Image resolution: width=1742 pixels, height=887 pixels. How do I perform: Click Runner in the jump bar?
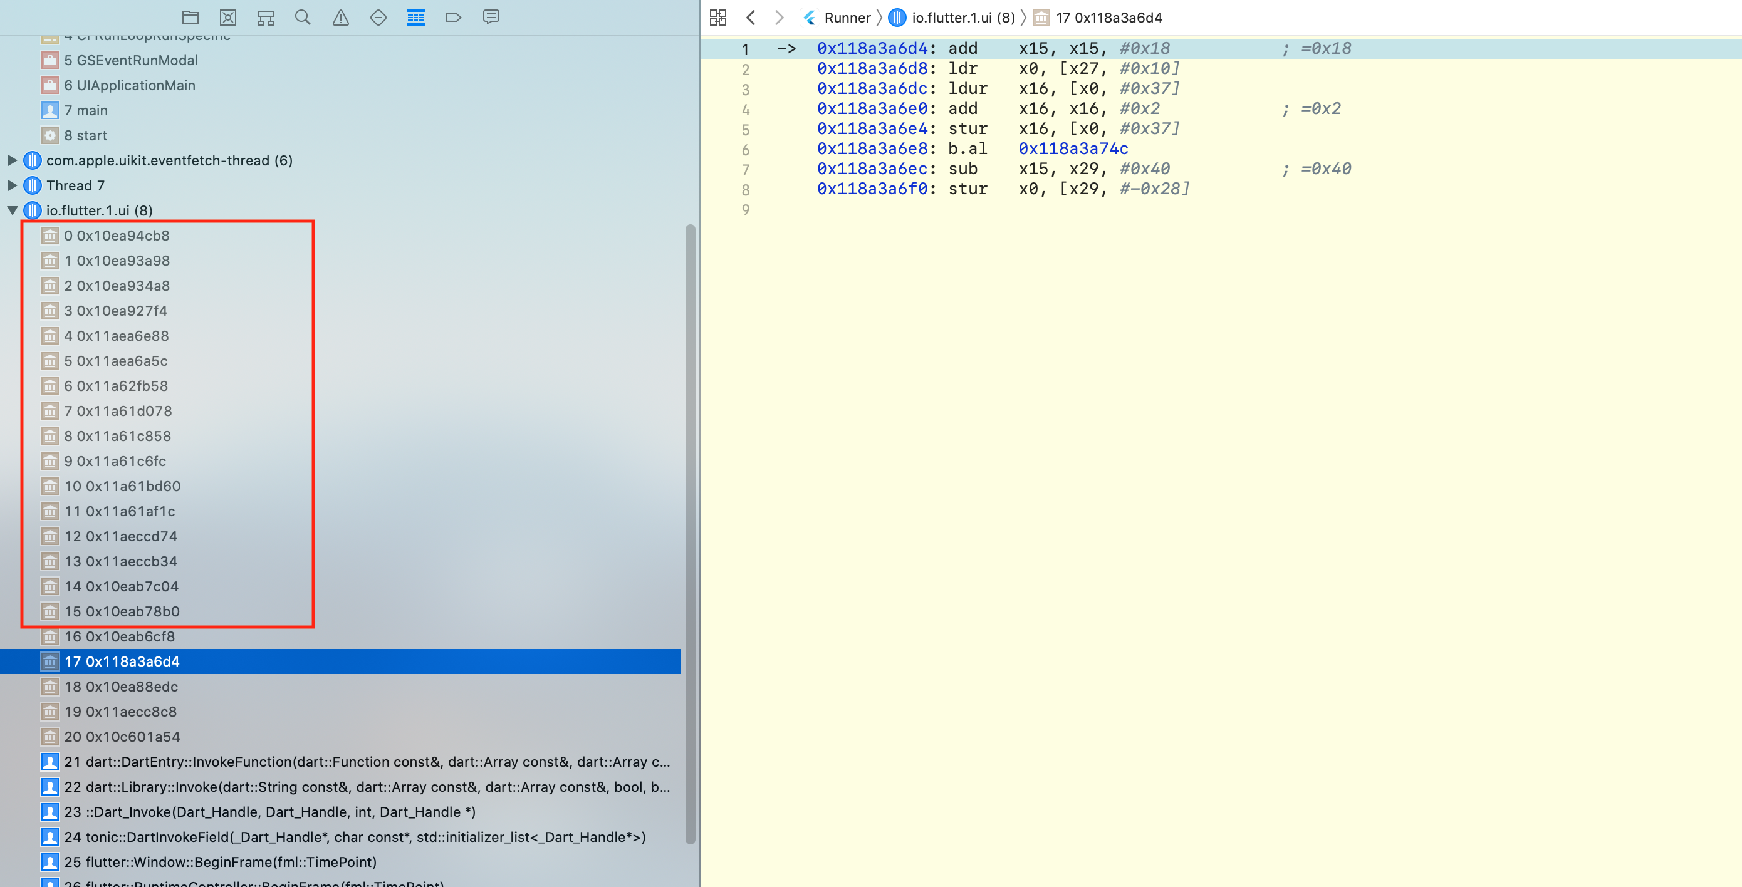coord(847,18)
